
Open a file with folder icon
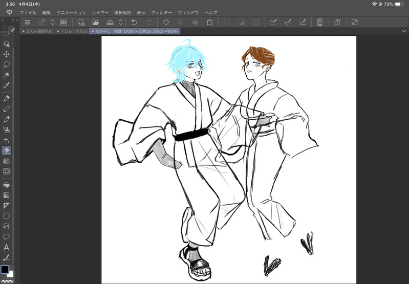(96, 23)
